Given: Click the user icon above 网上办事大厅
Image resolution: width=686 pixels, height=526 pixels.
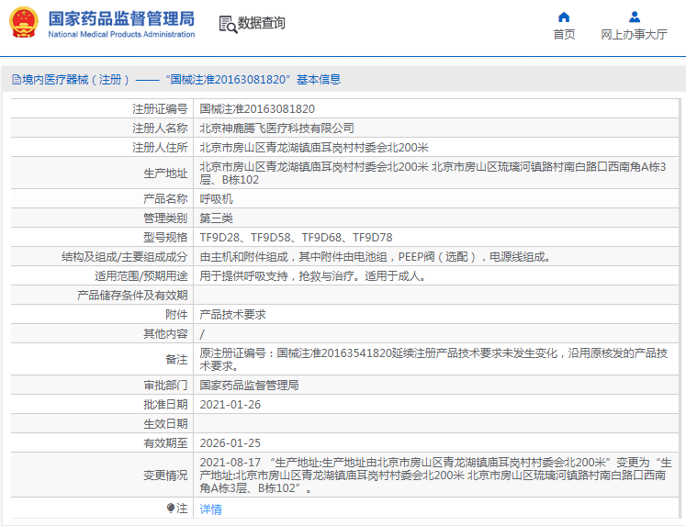Looking at the screenshot, I should (634, 17).
